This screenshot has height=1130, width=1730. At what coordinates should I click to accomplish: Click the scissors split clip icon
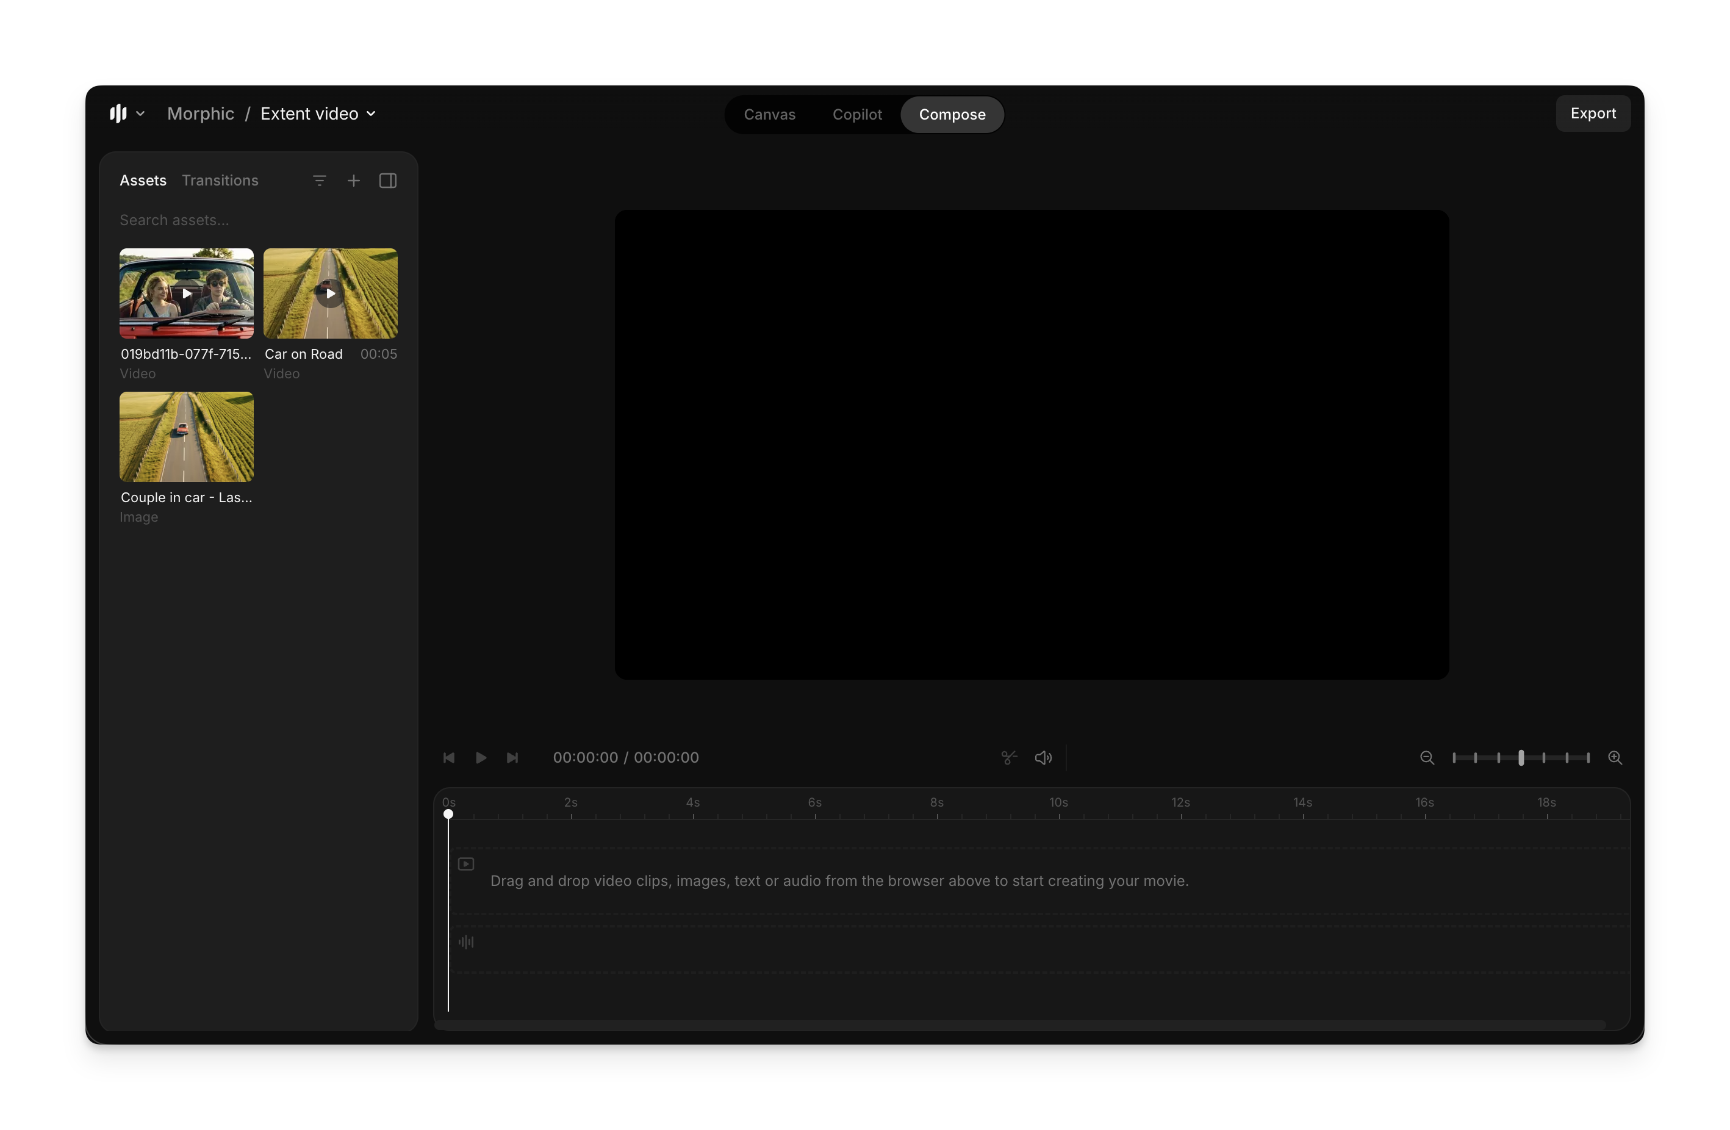click(x=1008, y=758)
